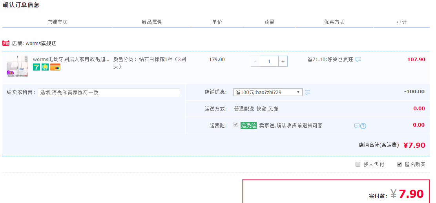Viewport: 436px width, 203px height.
Task: Click the -100.00 shop discount amount
Action: click(414, 92)
